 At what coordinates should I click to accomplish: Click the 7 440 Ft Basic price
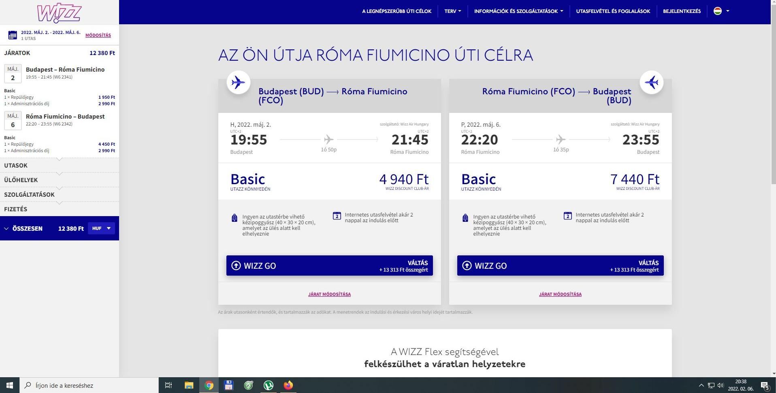(x=635, y=179)
